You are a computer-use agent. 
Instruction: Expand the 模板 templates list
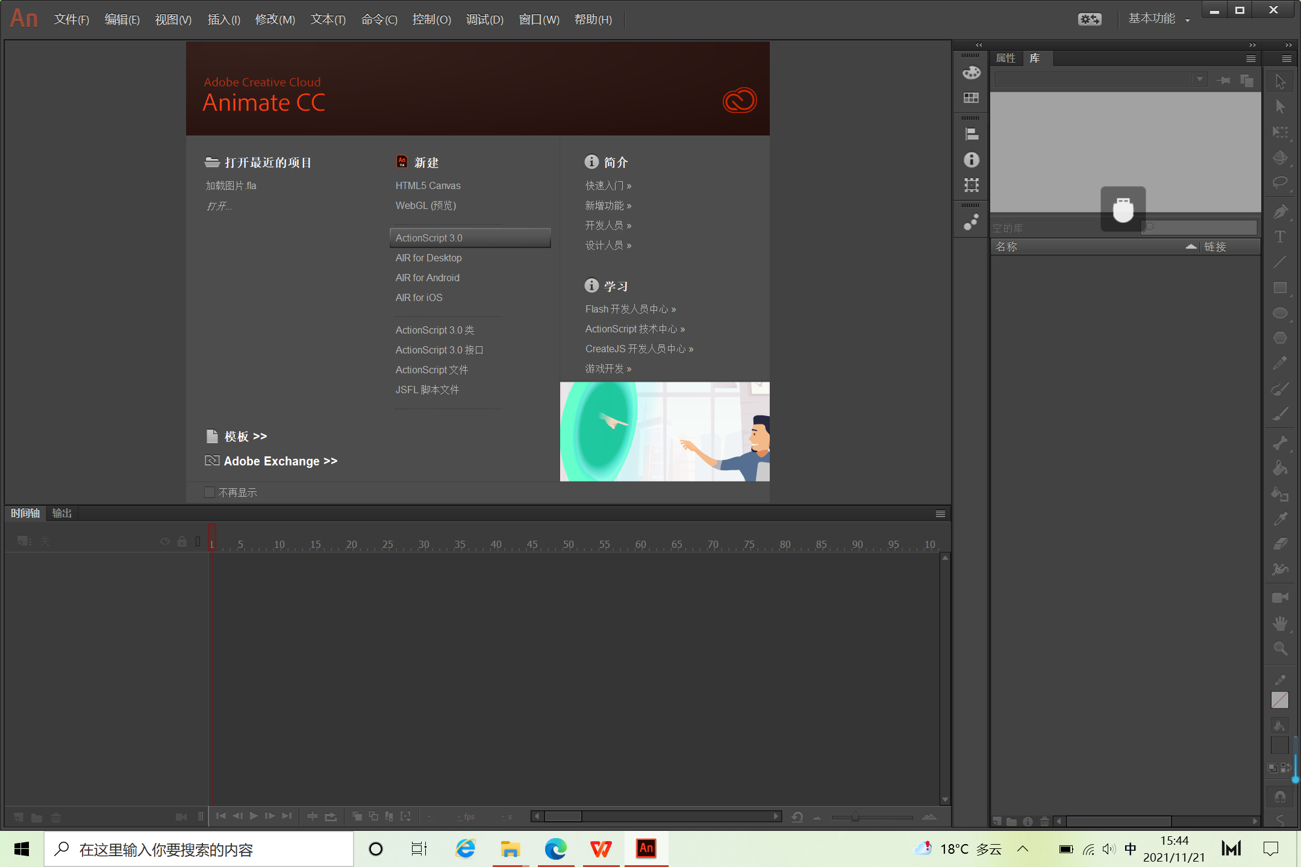[245, 436]
